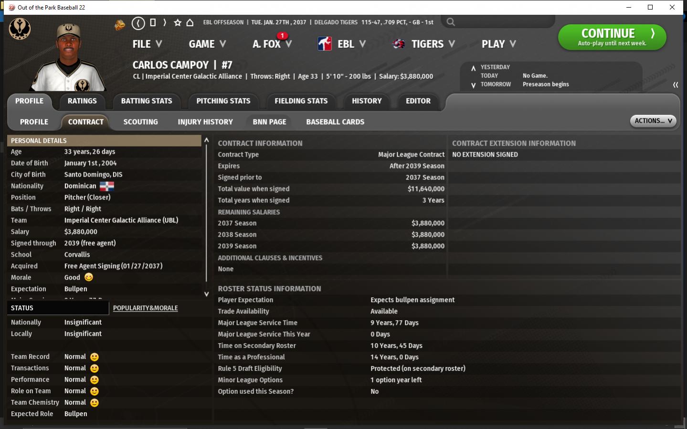
Task: Click the baseball glove icon
Action: tap(120, 24)
